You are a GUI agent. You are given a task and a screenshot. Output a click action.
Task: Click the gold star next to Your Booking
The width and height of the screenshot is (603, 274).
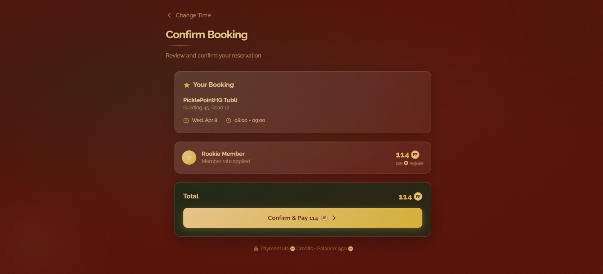click(x=187, y=85)
